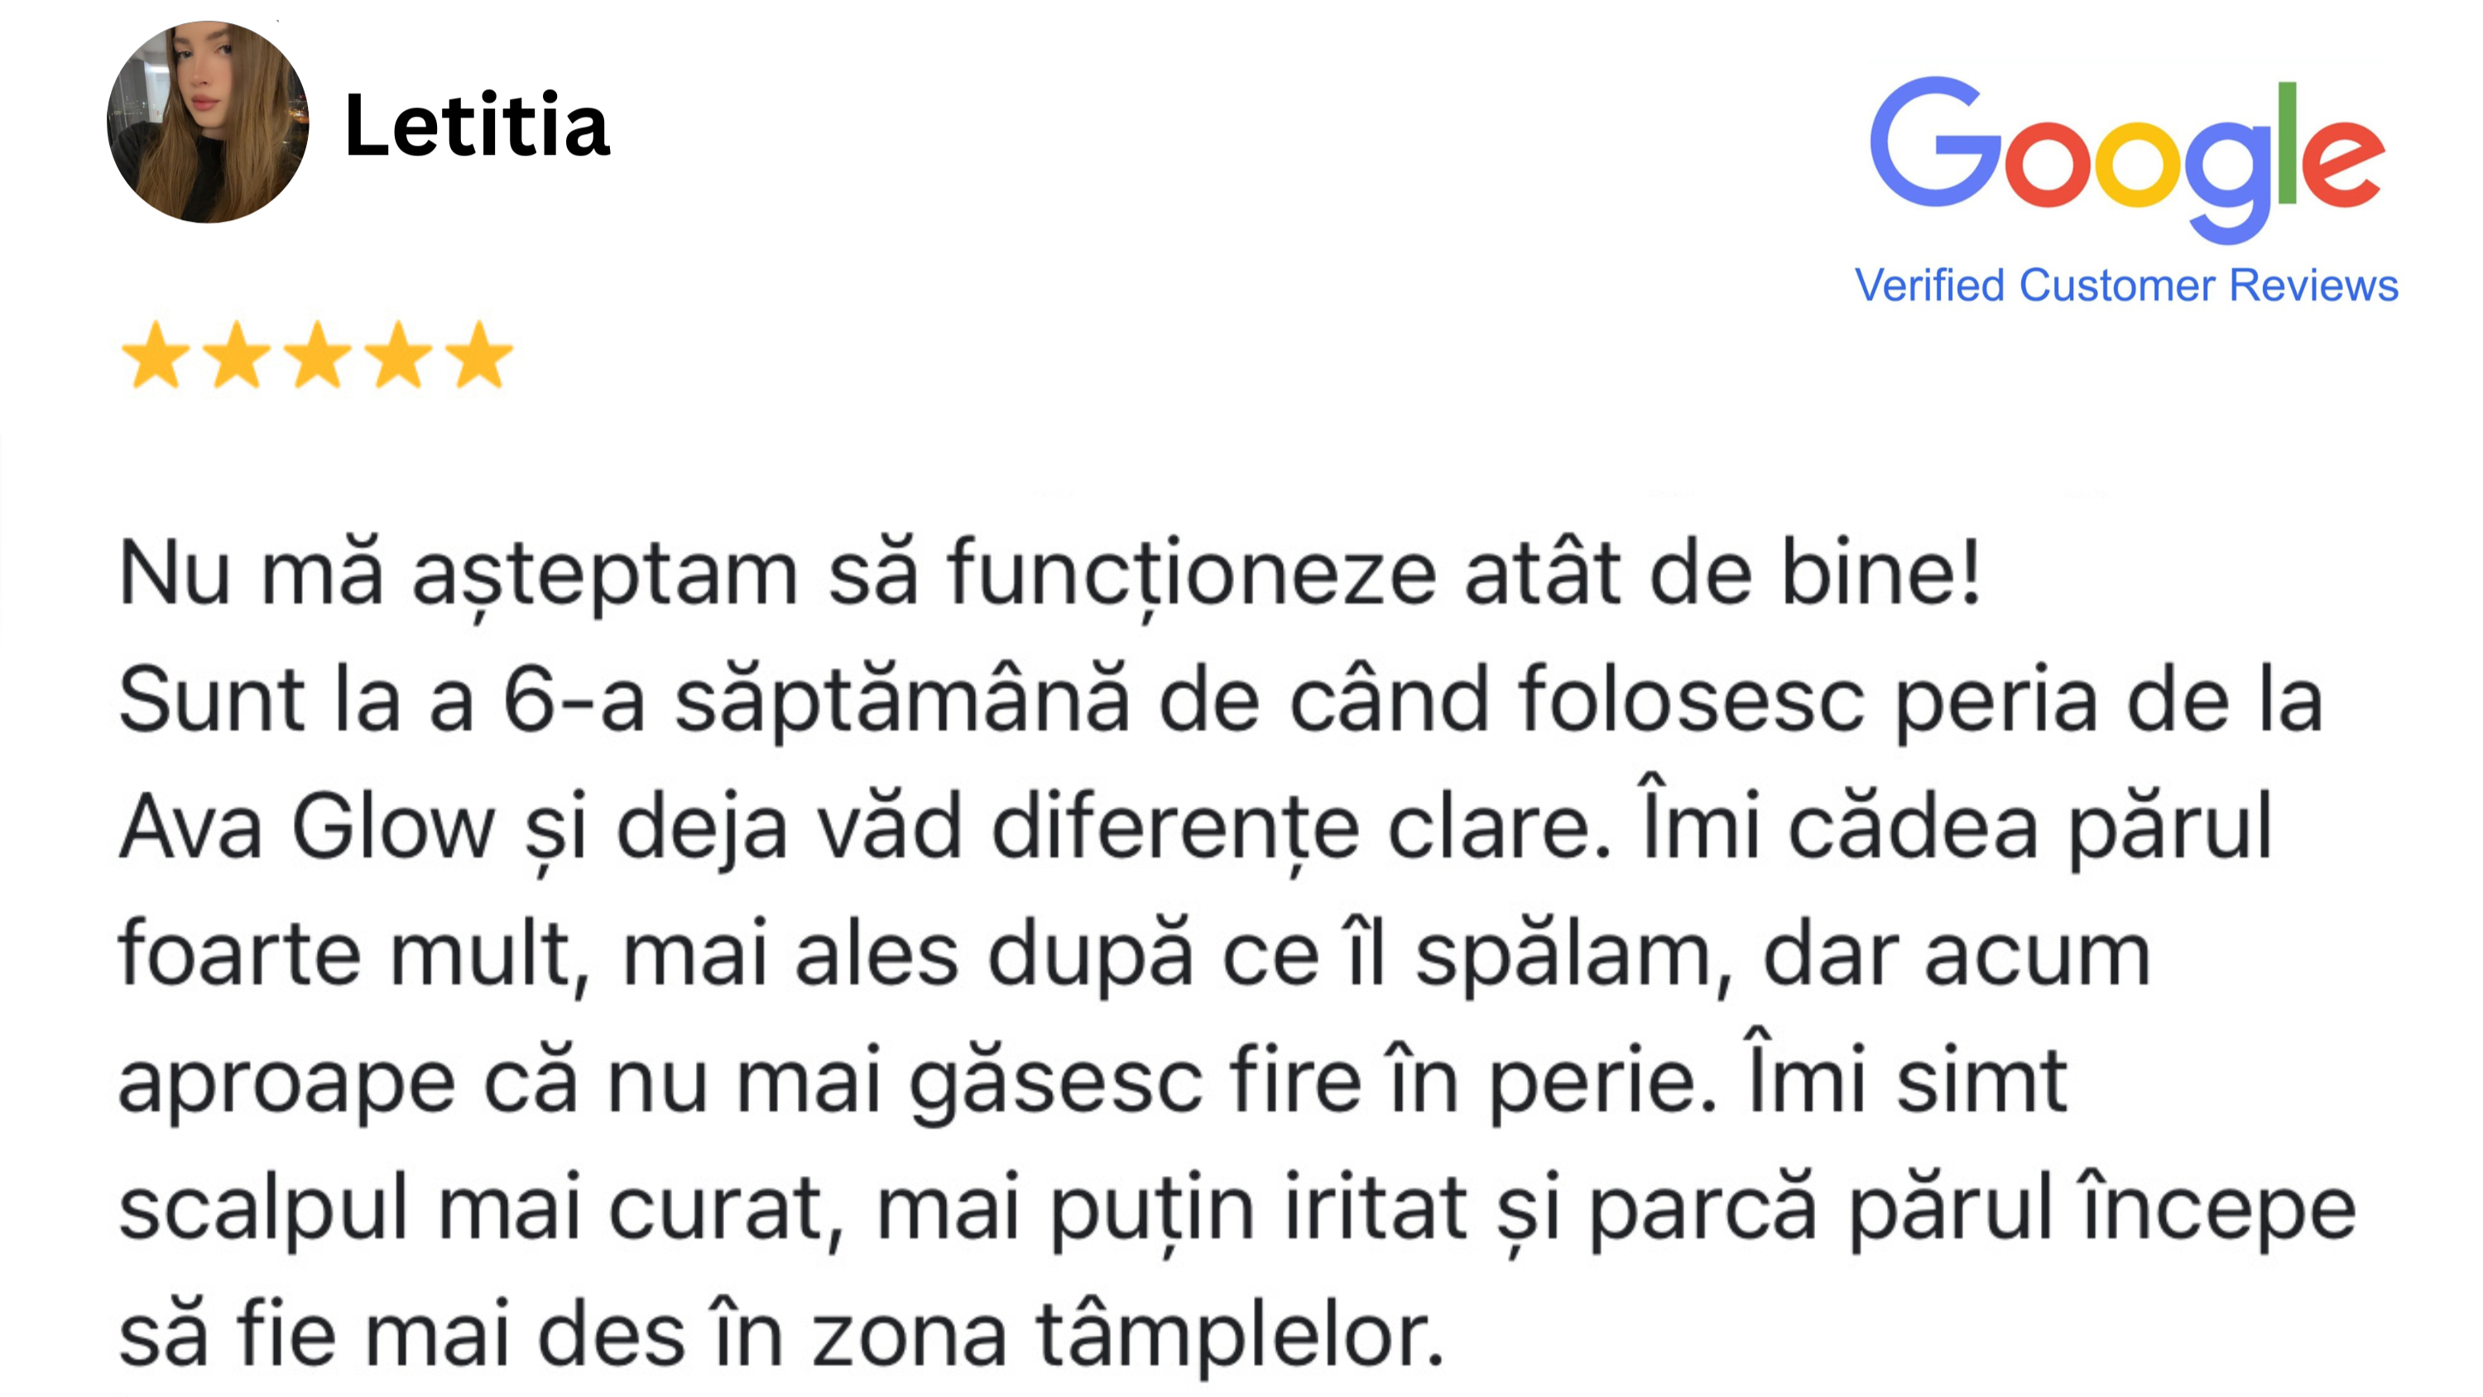Click the fifth rating star
Viewport: 2483px width, 1397px height.
479,356
